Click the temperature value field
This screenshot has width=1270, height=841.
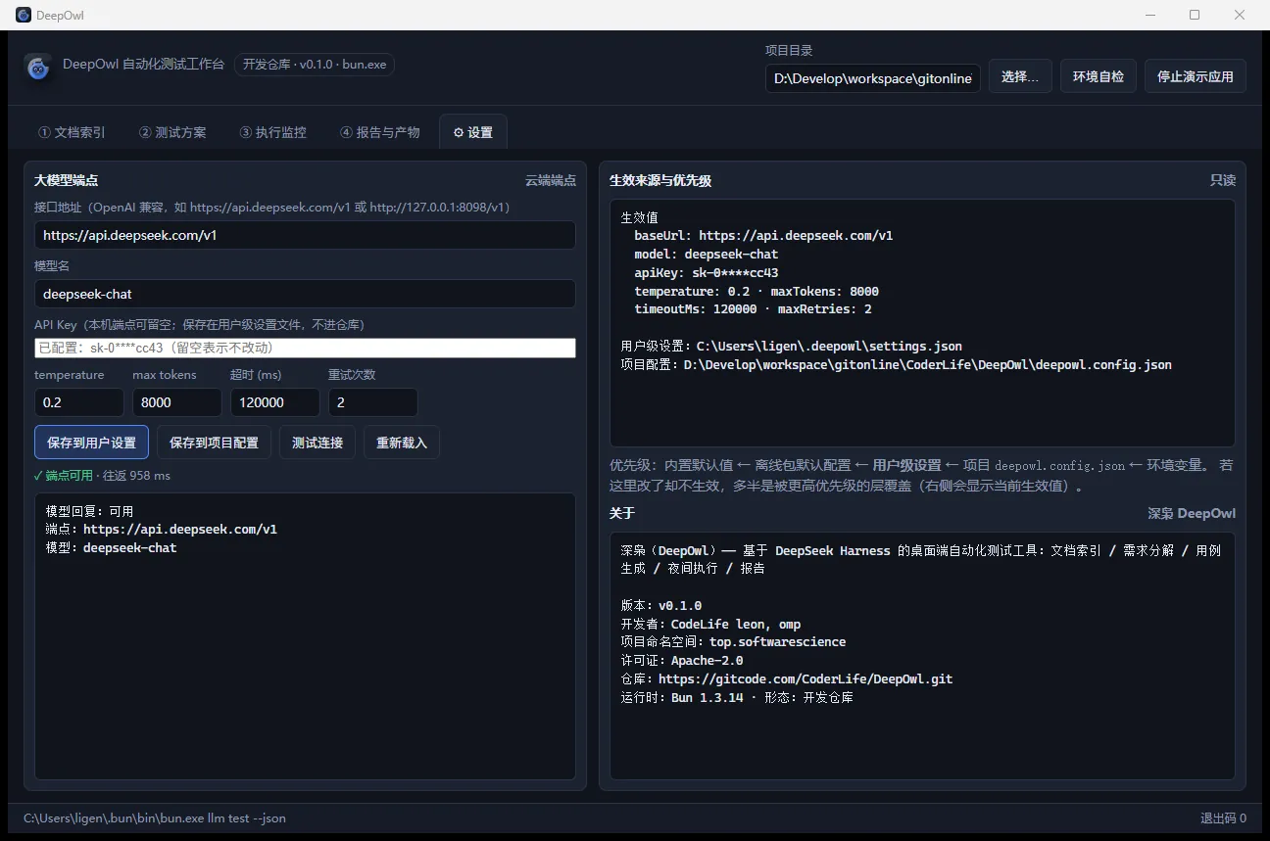(79, 402)
